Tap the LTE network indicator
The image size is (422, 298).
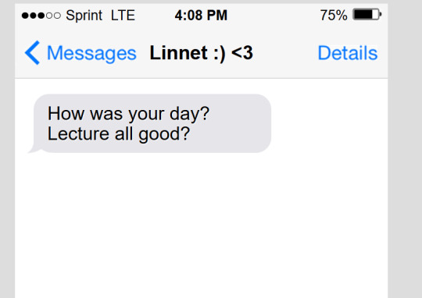(x=123, y=16)
